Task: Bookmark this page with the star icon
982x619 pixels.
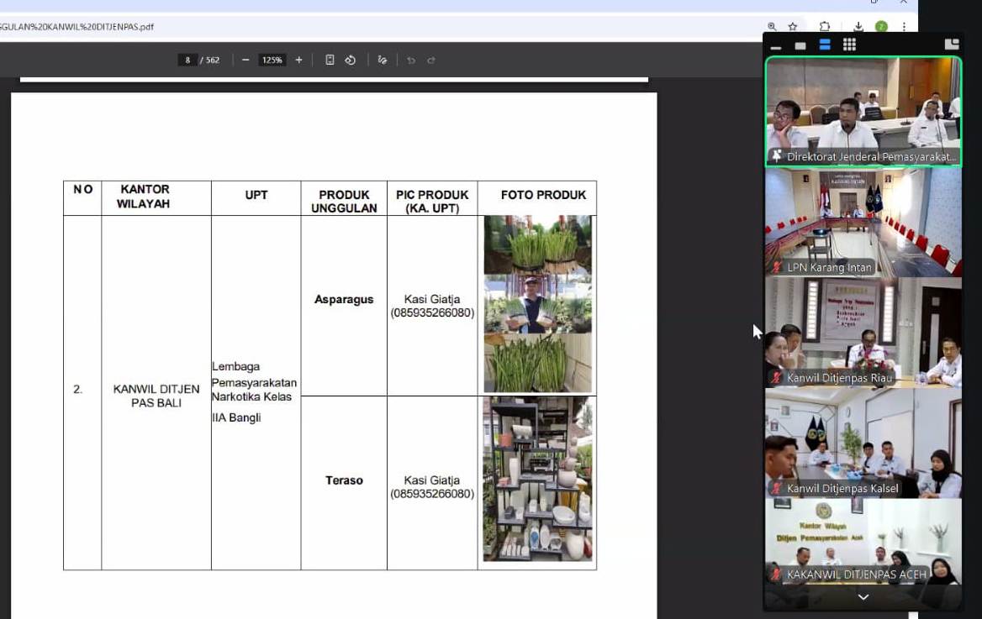Action: [793, 27]
